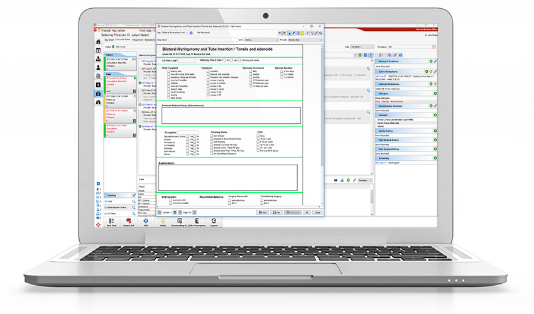
Task: Check the 'left' side checkbox
Action: coord(224,60)
